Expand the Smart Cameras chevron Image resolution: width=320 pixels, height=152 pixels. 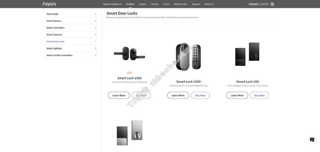96,35
